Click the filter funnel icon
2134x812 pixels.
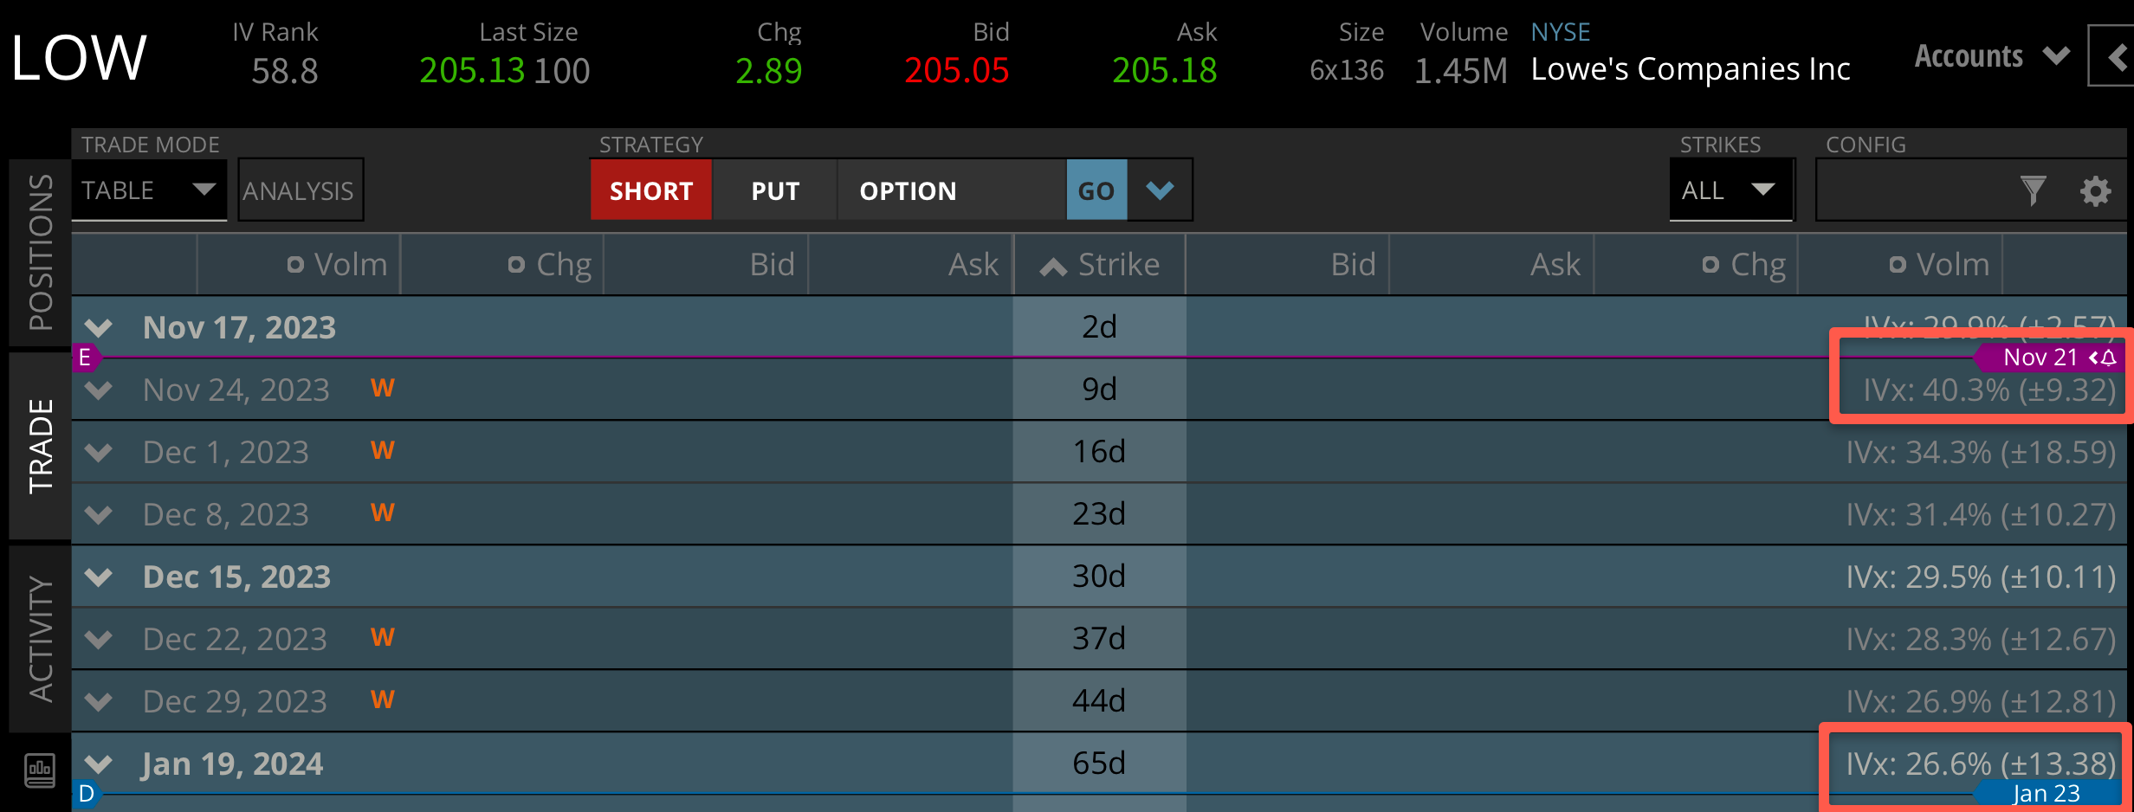point(2033,190)
